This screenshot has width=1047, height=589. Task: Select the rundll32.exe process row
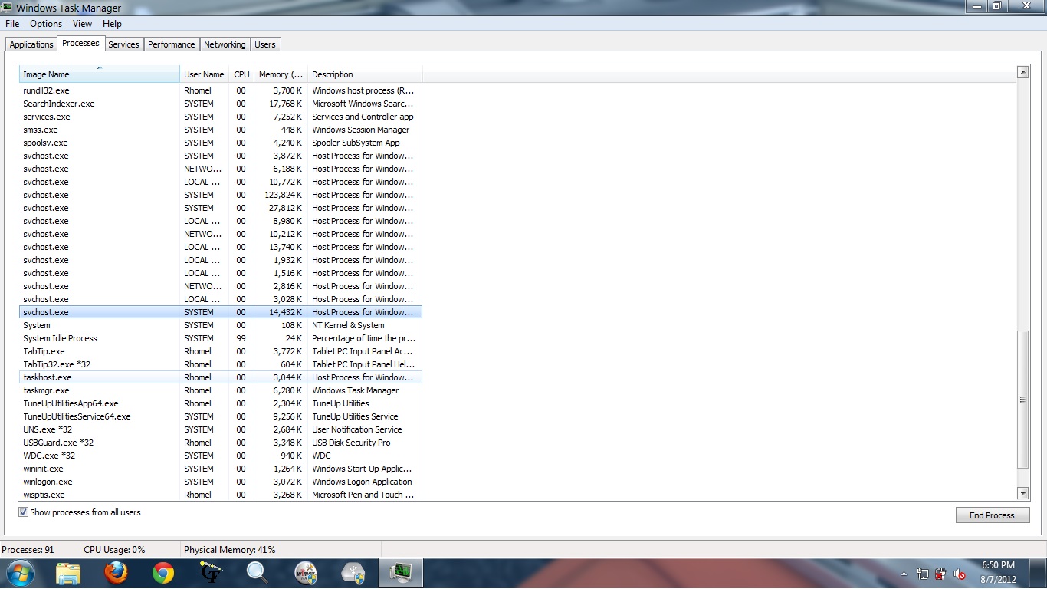point(220,90)
